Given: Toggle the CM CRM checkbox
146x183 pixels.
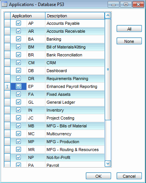Looking at the screenshot, I should (18, 63).
